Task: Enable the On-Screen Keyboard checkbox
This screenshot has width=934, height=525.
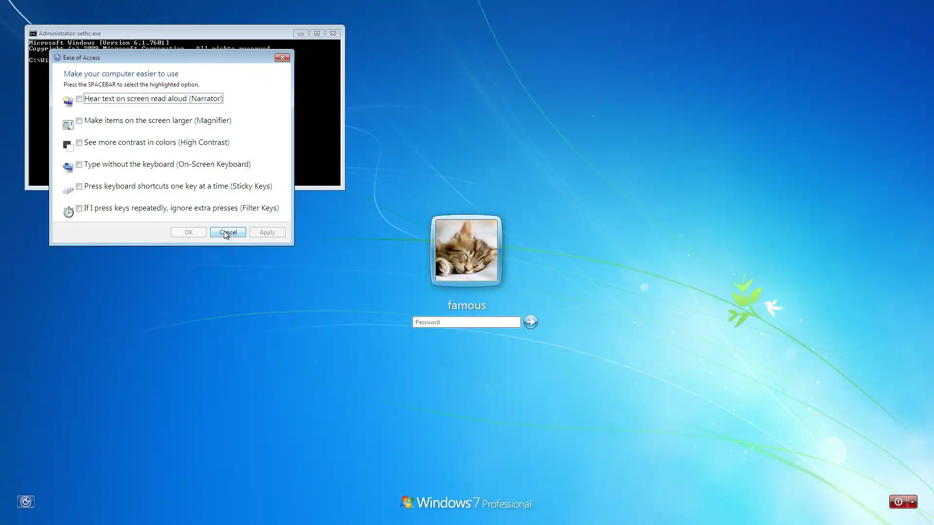Action: pos(79,164)
